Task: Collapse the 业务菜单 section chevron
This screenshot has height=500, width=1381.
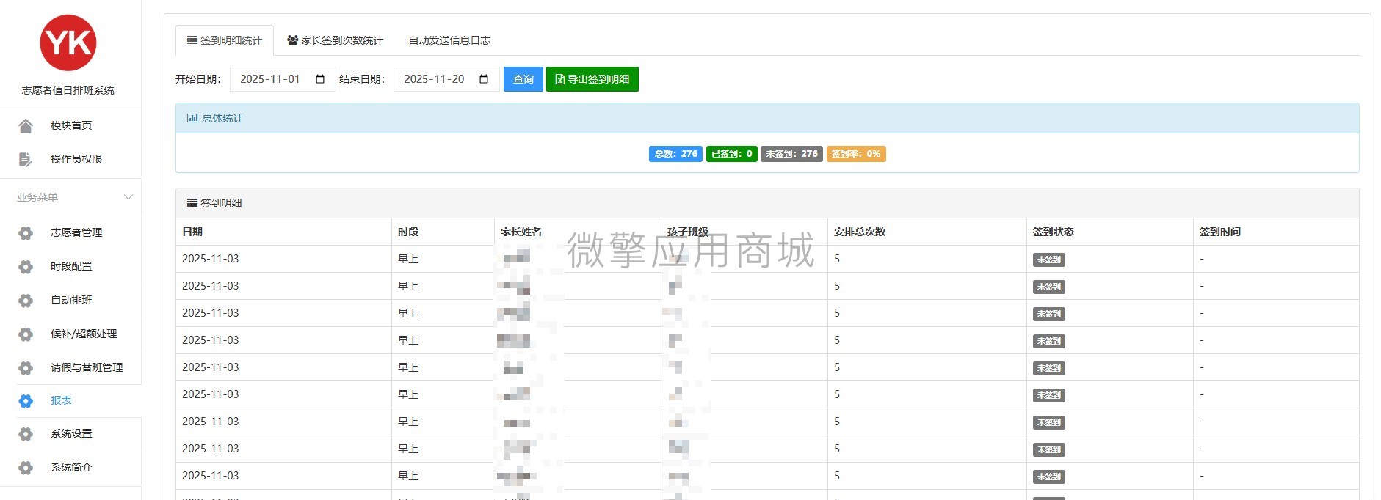Action: pyautogui.click(x=128, y=197)
